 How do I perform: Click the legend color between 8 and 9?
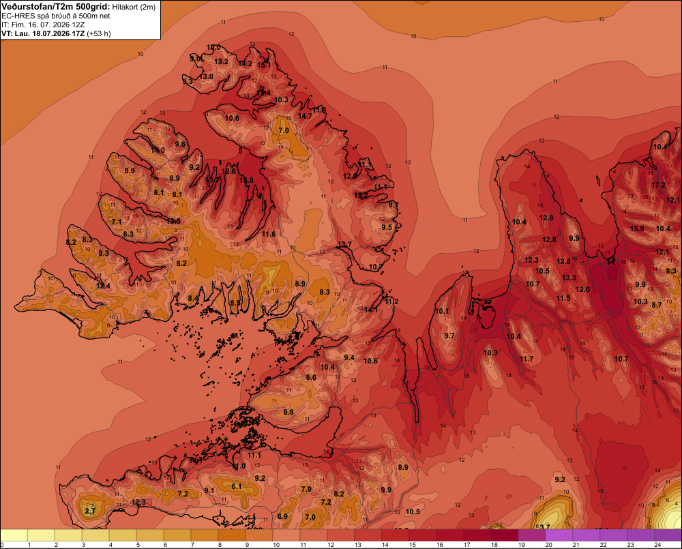232,535
